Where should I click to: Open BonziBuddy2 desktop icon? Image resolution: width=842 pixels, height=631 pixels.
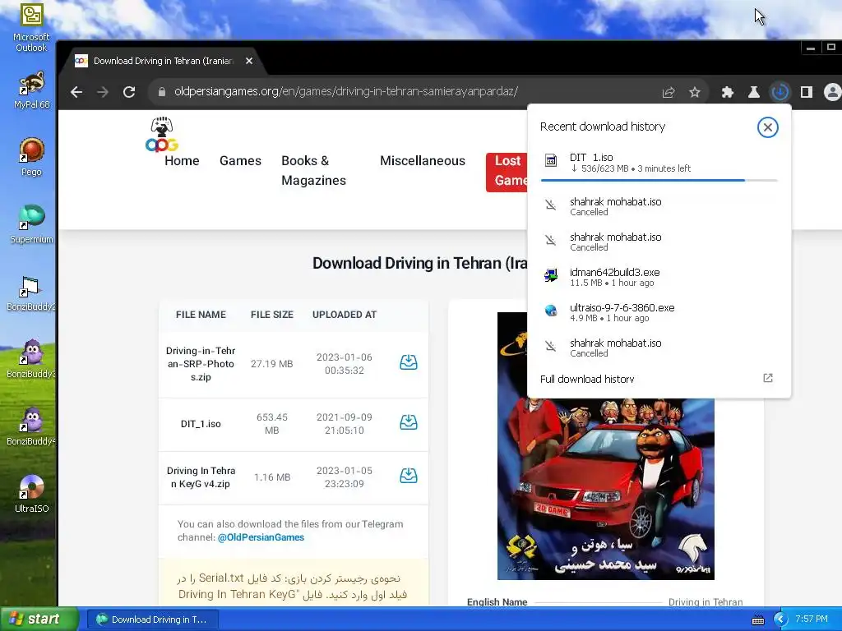(x=31, y=293)
